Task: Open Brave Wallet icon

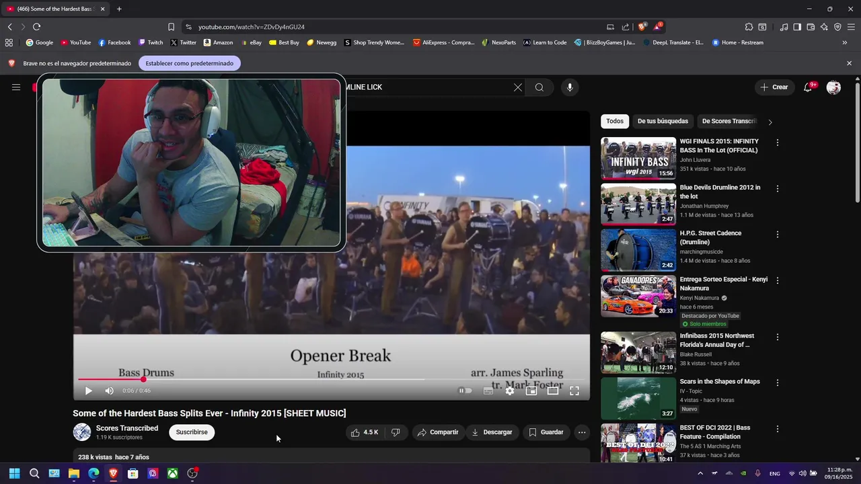Action: (x=811, y=27)
